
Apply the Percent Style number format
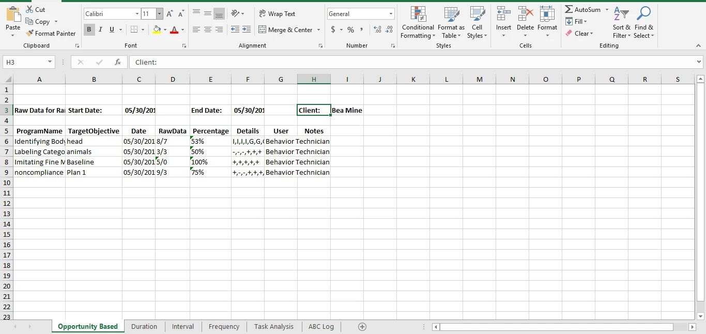(x=350, y=30)
